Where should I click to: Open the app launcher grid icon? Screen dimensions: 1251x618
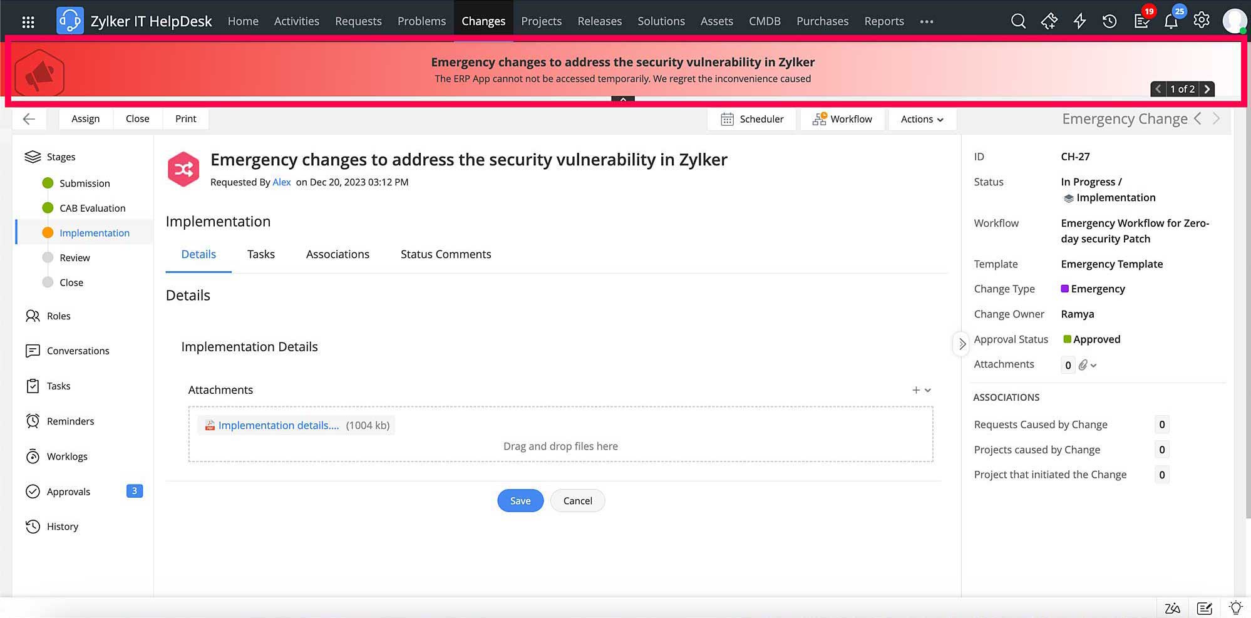[28, 22]
